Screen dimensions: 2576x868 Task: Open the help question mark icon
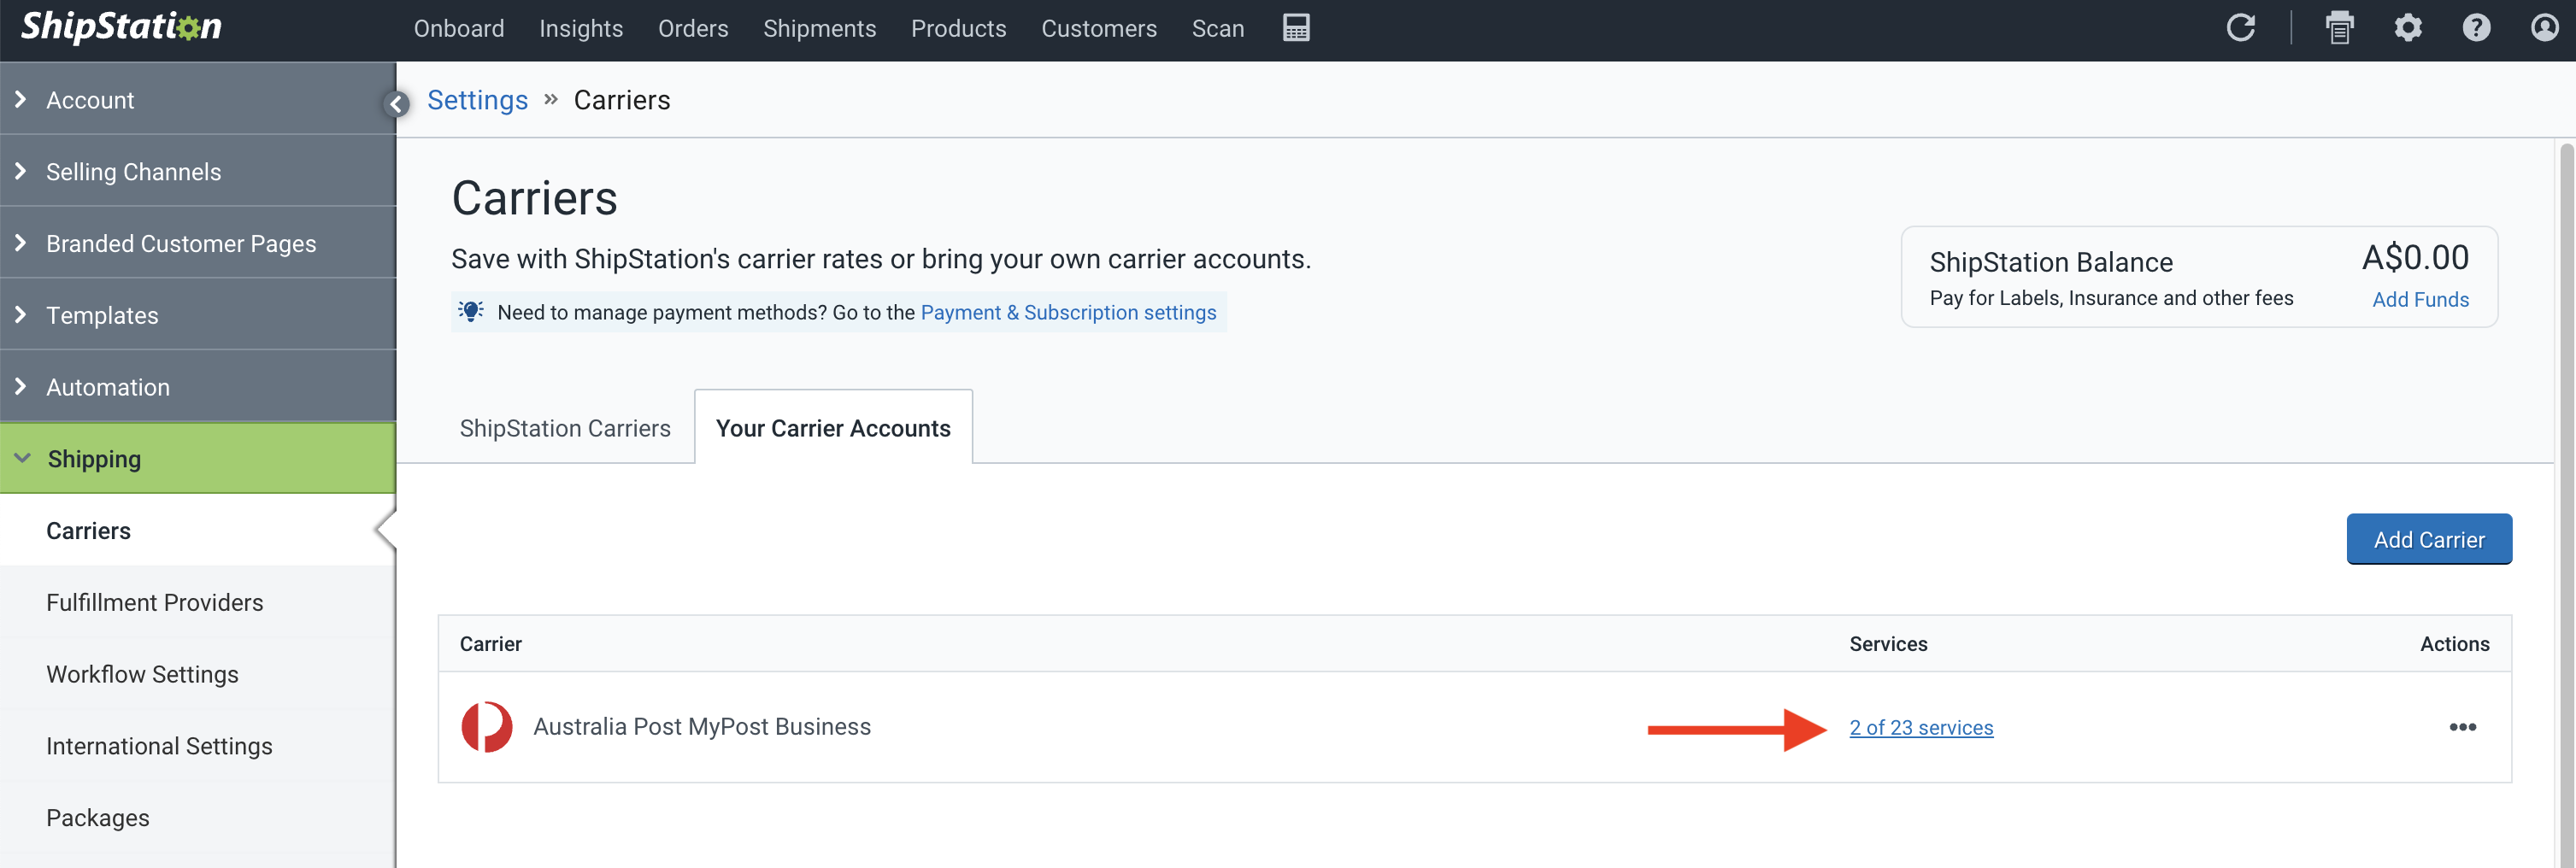click(x=2476, y=28)
